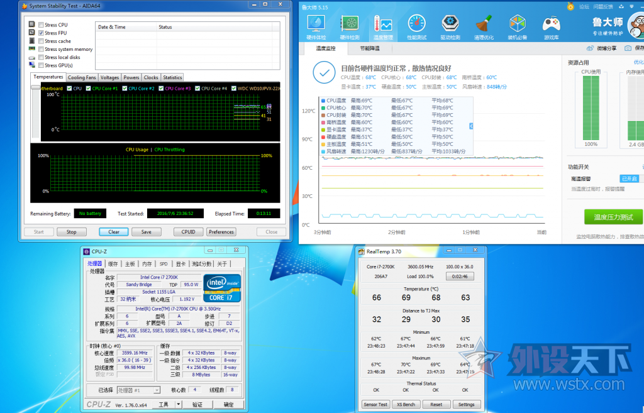The image size is (644, 413).
Task: Click the Status column header in AIDA64 log
Action: [x=214, y=27]
